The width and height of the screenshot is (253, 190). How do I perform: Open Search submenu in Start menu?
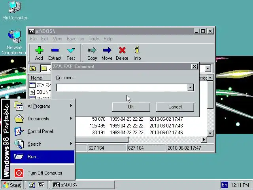[43, 144]
